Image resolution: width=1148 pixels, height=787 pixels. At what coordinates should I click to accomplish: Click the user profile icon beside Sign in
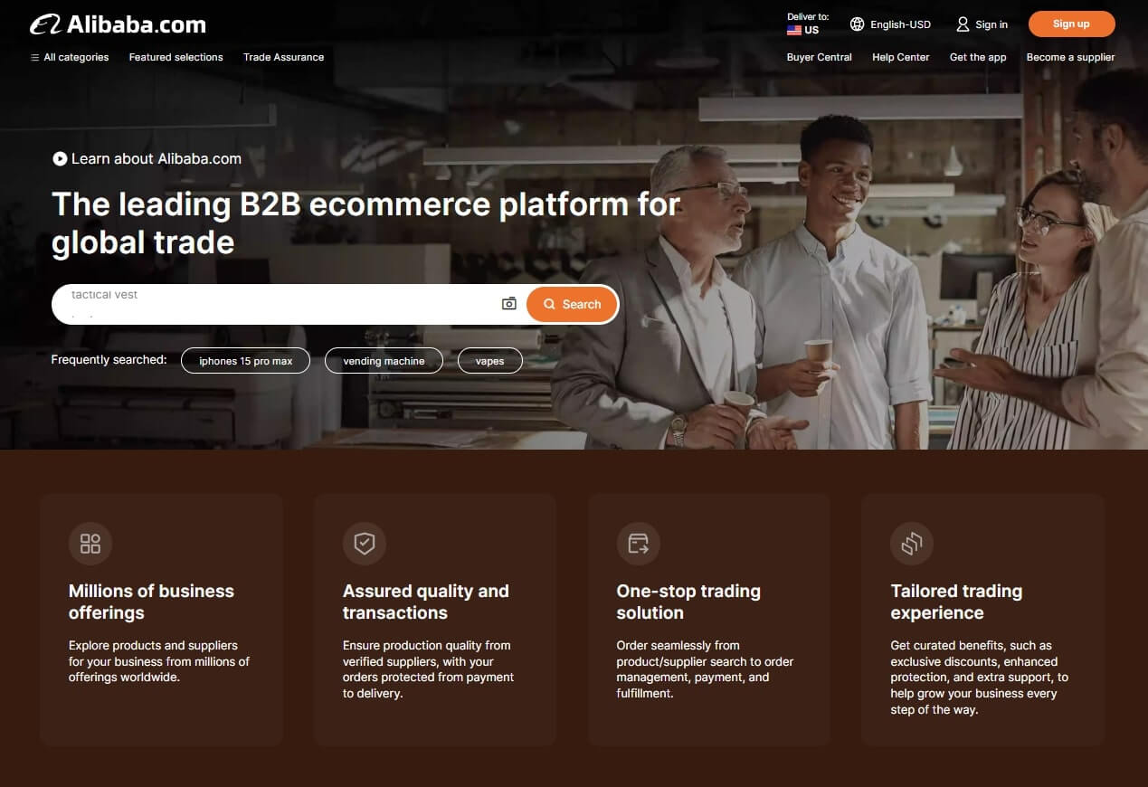pyautogui.click(x=961, y=24)
